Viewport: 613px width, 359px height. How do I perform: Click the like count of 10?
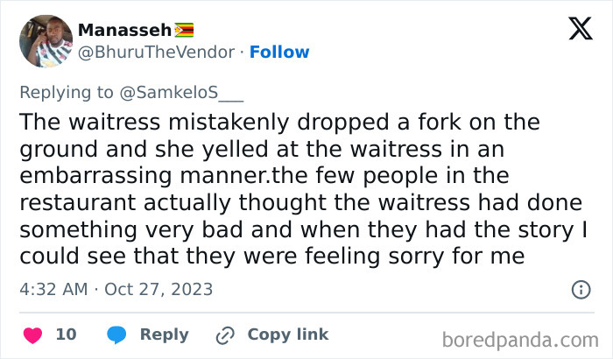[x=66, y=334]
